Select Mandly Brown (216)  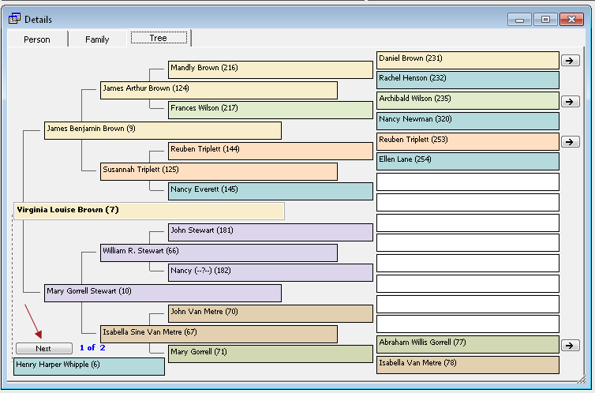coord(271,69)
